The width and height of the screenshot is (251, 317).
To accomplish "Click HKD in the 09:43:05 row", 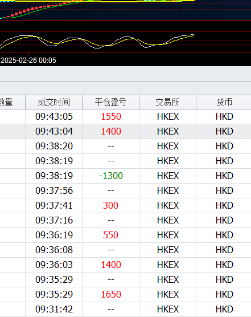I will (x=224, y=116).
